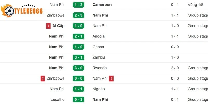
Task: Click the Rwanda team name
Action: (99, 68)
